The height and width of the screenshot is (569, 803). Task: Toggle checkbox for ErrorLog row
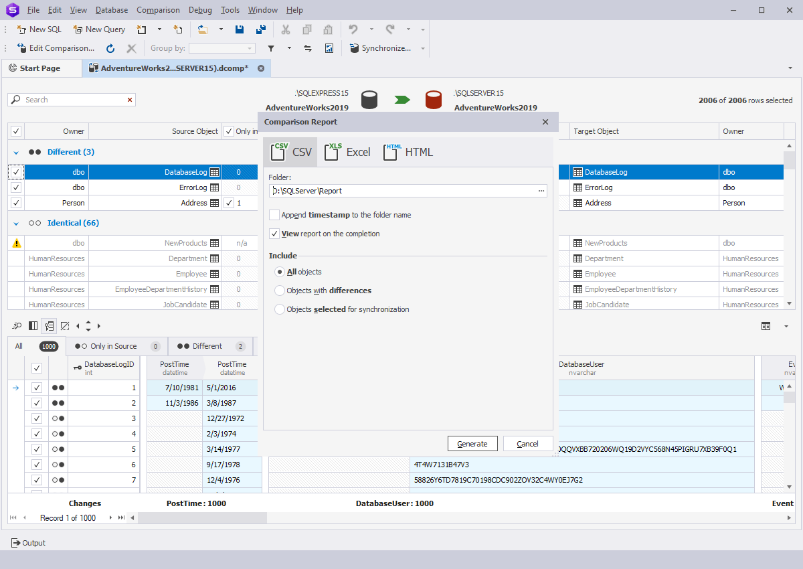pos(16,187)
